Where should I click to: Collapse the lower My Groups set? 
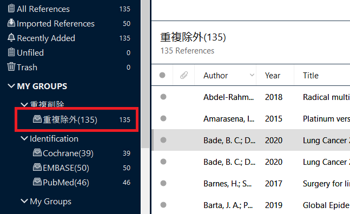(x=24, y=201)
